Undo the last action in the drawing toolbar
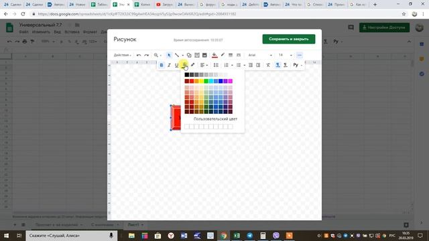The image size is (429, 241). point(139,55)
